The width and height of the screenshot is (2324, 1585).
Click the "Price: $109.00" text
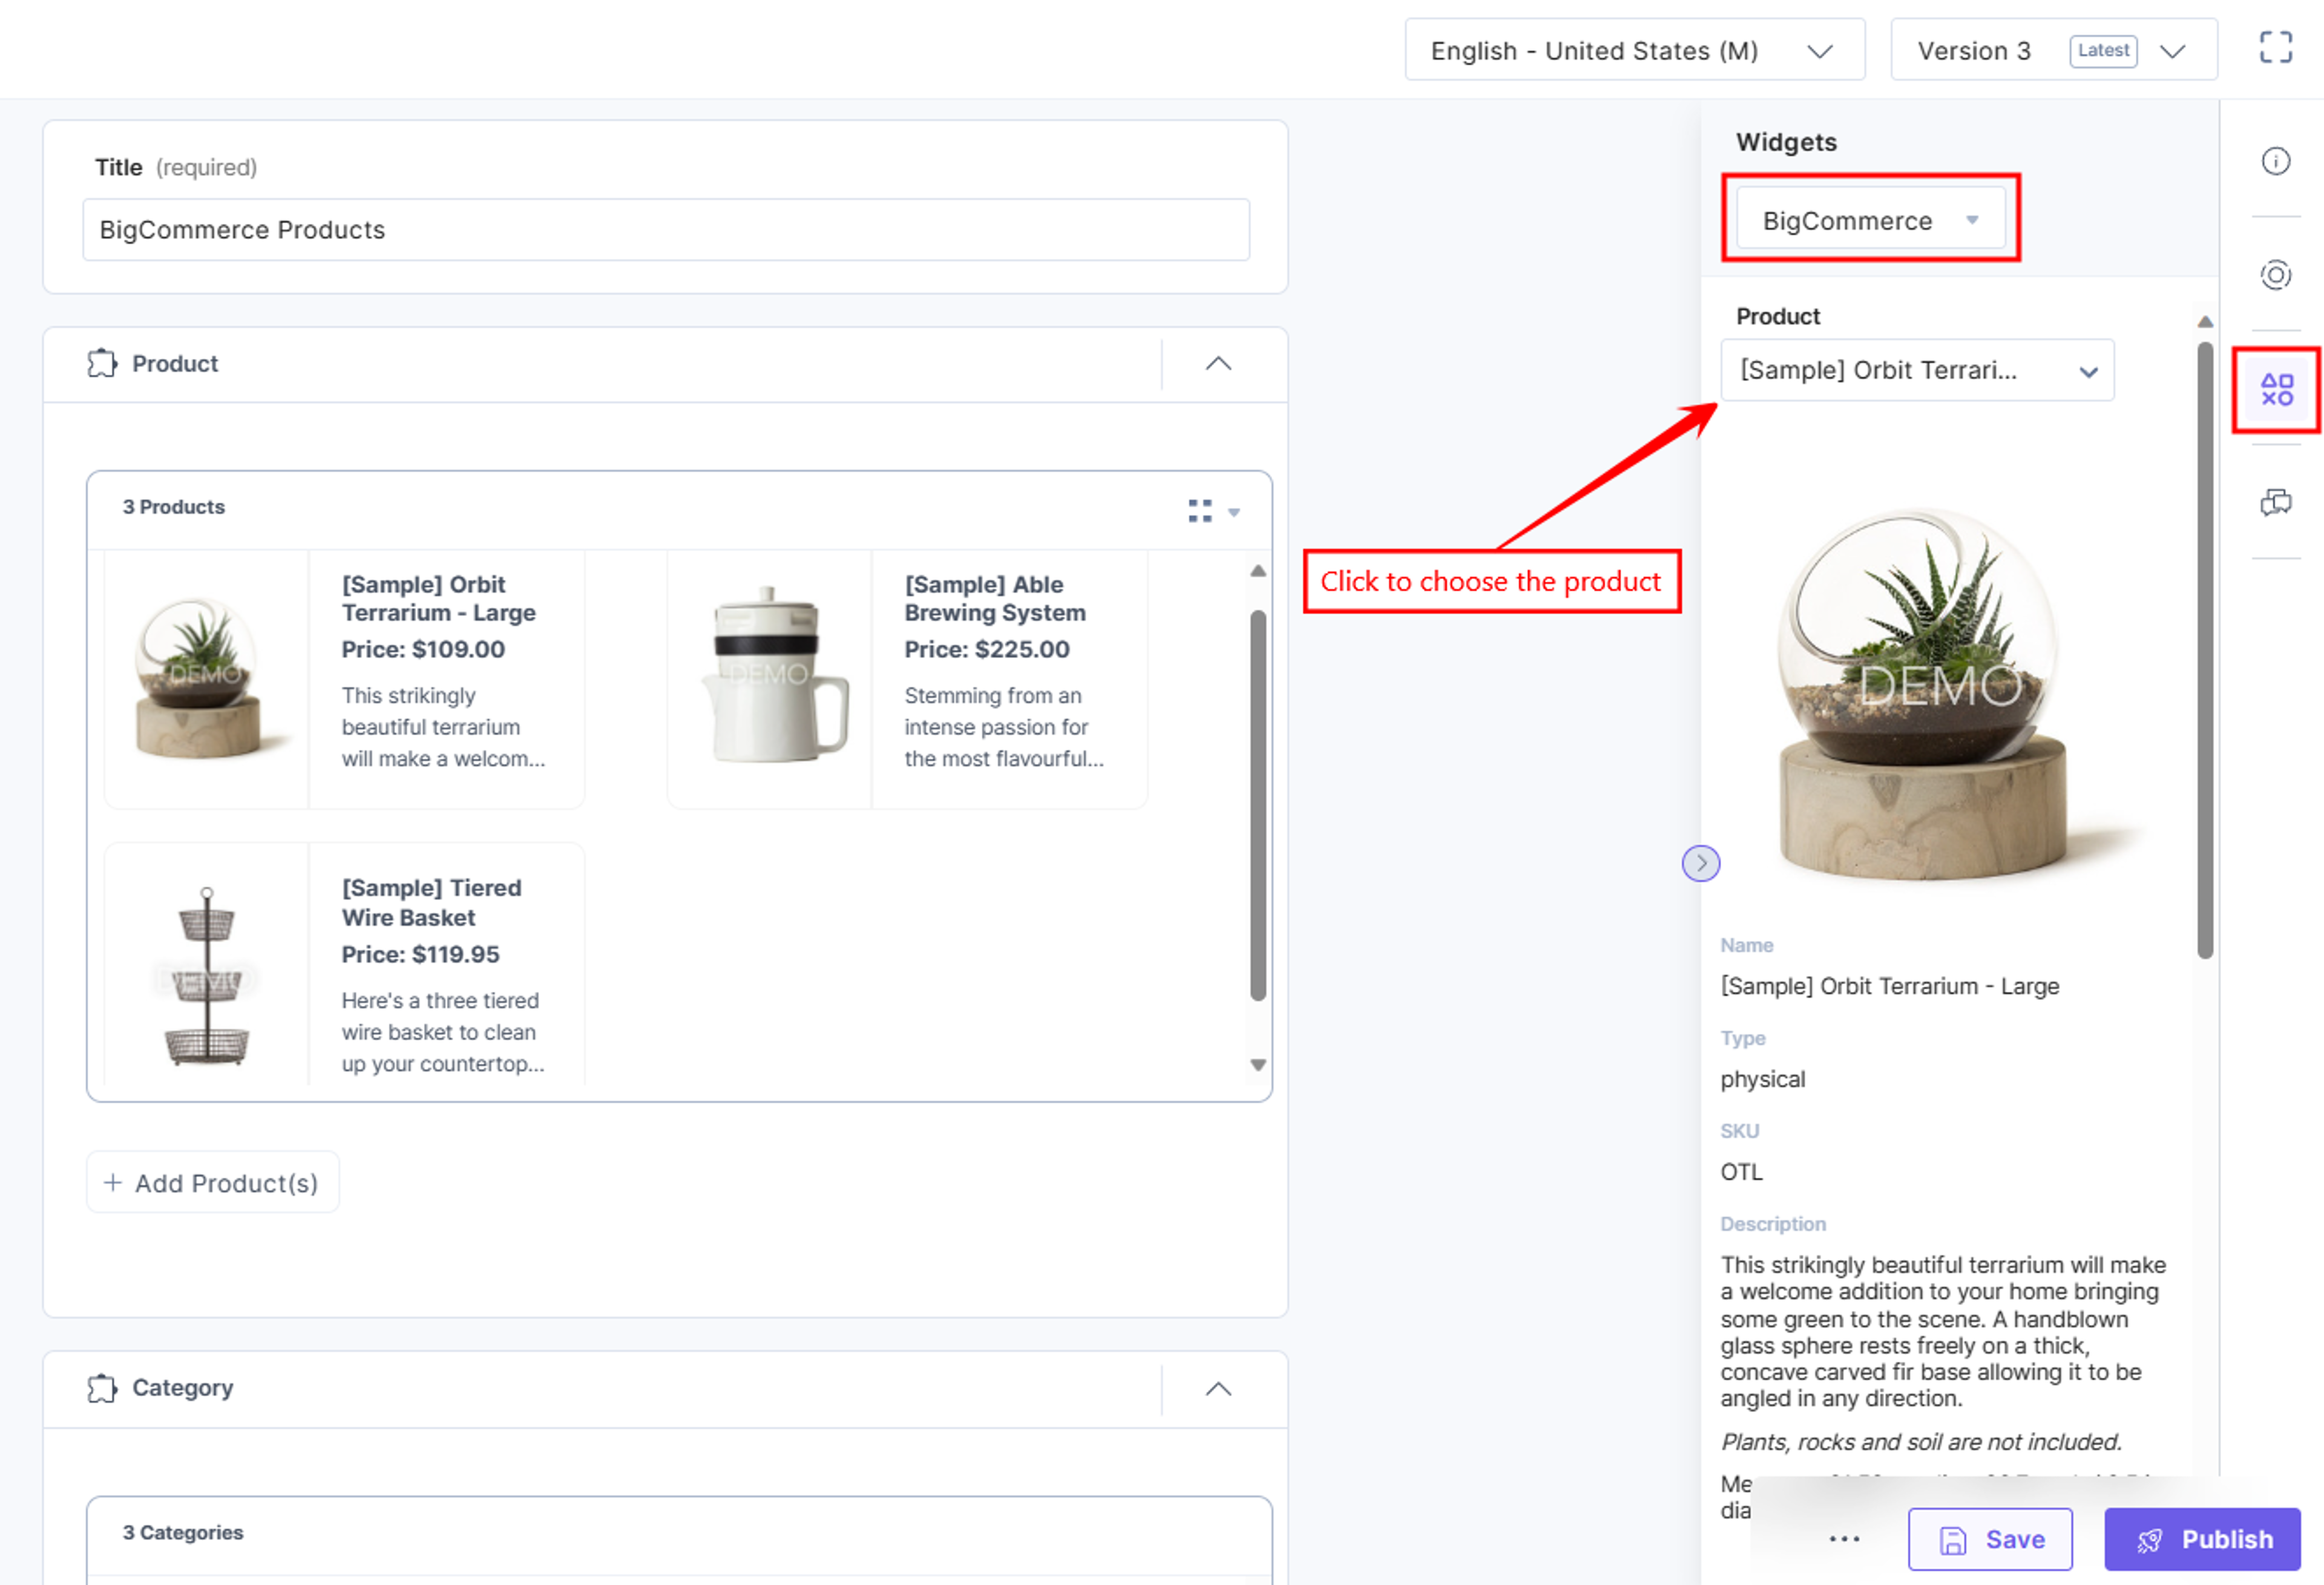point(423,649)
